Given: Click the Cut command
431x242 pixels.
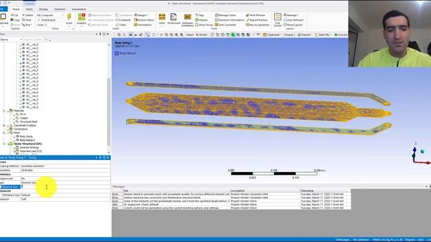Looking at the screenshot, I should (14, 15).
